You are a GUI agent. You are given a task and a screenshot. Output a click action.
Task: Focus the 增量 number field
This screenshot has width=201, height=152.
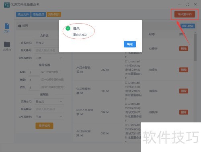[x=34, y=80]
